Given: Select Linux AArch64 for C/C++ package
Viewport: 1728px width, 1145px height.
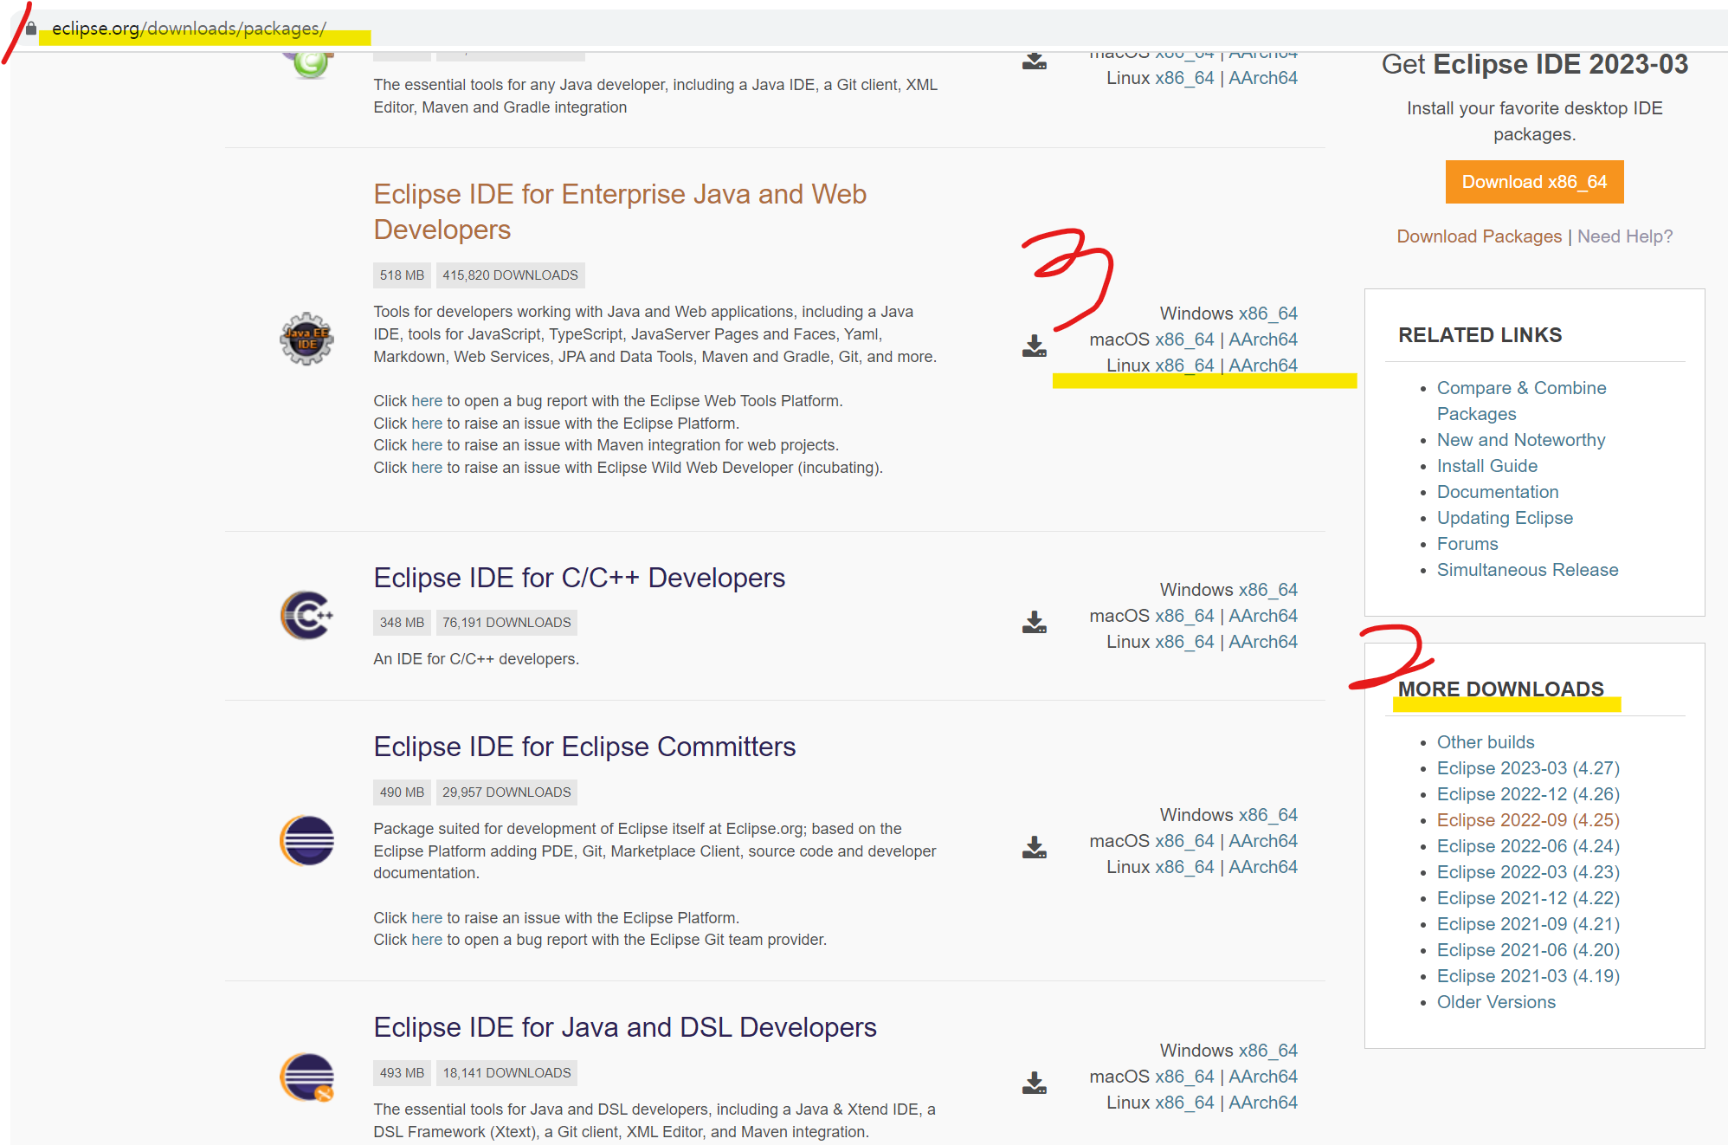Looking at the screenshot, I should pos(1263,642).
